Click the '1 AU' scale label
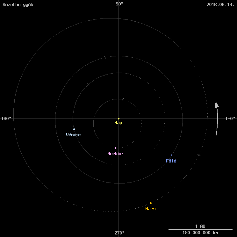Image resolution: width=237 pixels, height=237 pixels. pos(200,226)
